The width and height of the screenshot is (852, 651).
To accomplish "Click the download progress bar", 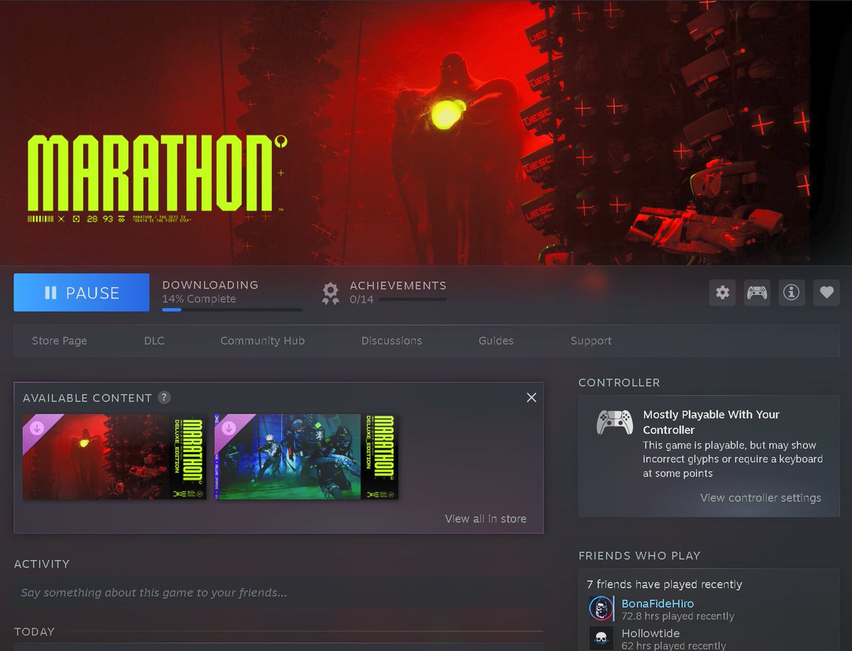I will (232, 310).
